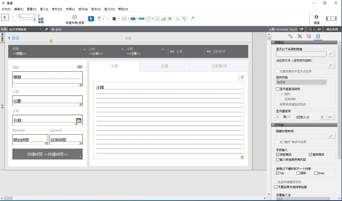
Task: Switch to the 活動事項 tab
Action: [219, 66]
